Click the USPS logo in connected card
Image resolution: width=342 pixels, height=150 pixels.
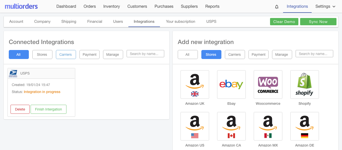pyautogui.click(x=13, y=73)
